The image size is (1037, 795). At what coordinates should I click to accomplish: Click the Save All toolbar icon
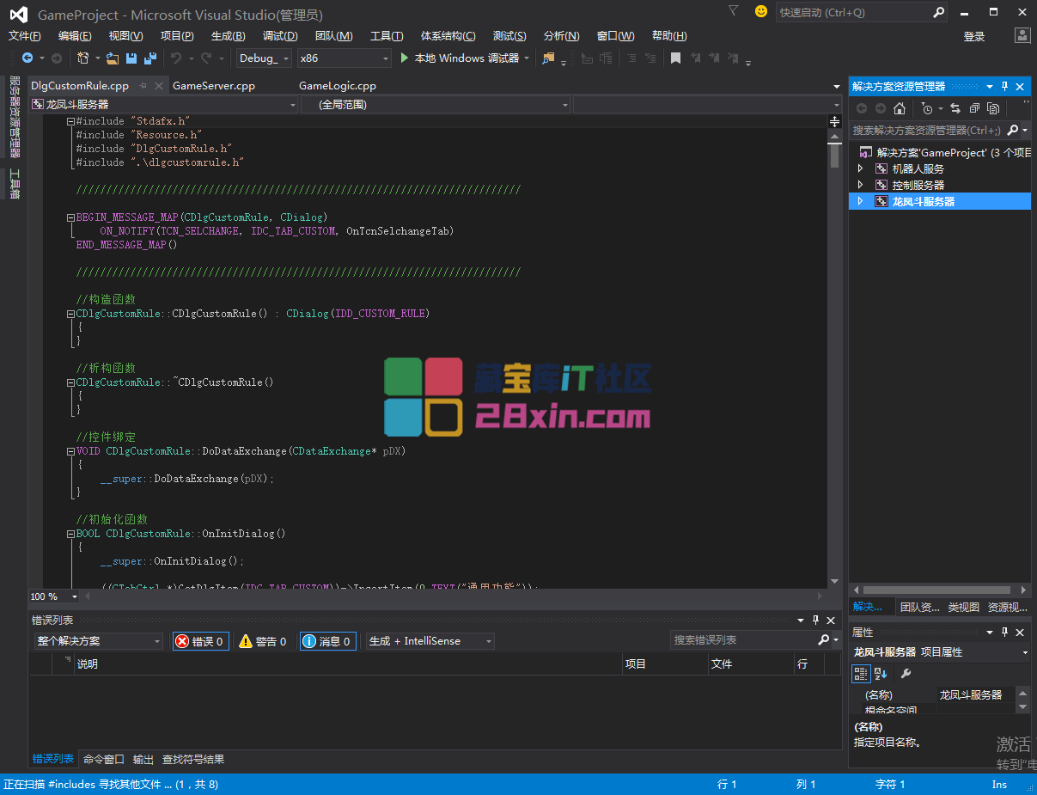pyautogui.click(x=149, y=58)
